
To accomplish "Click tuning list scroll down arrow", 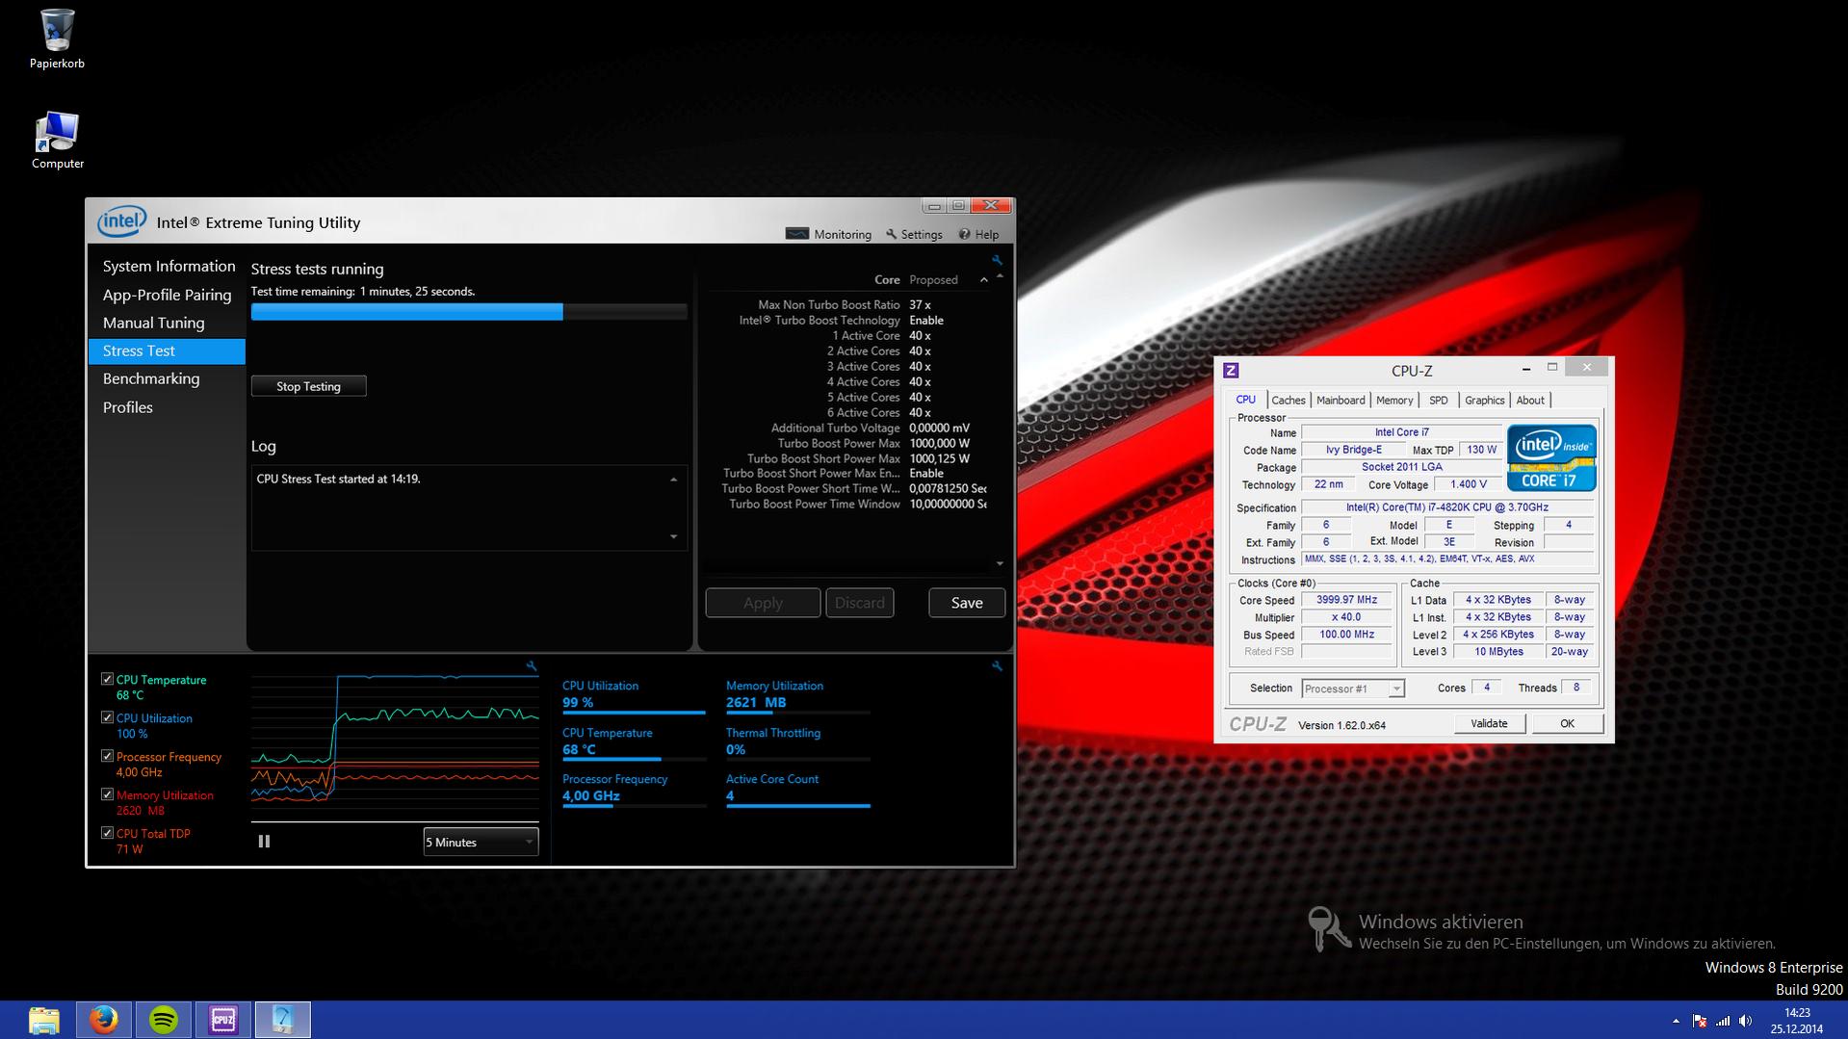I will tap(1000, 563).
